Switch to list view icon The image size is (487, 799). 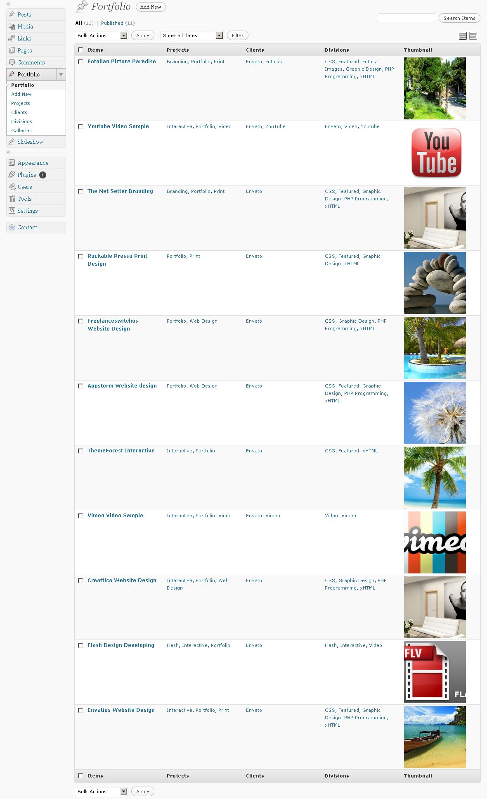(x=463, y=36)
